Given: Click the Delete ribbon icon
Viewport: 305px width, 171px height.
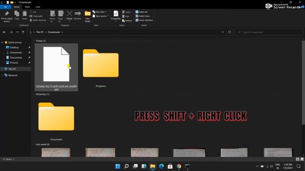Looking at the screenshot, I should tap(70, 15).
